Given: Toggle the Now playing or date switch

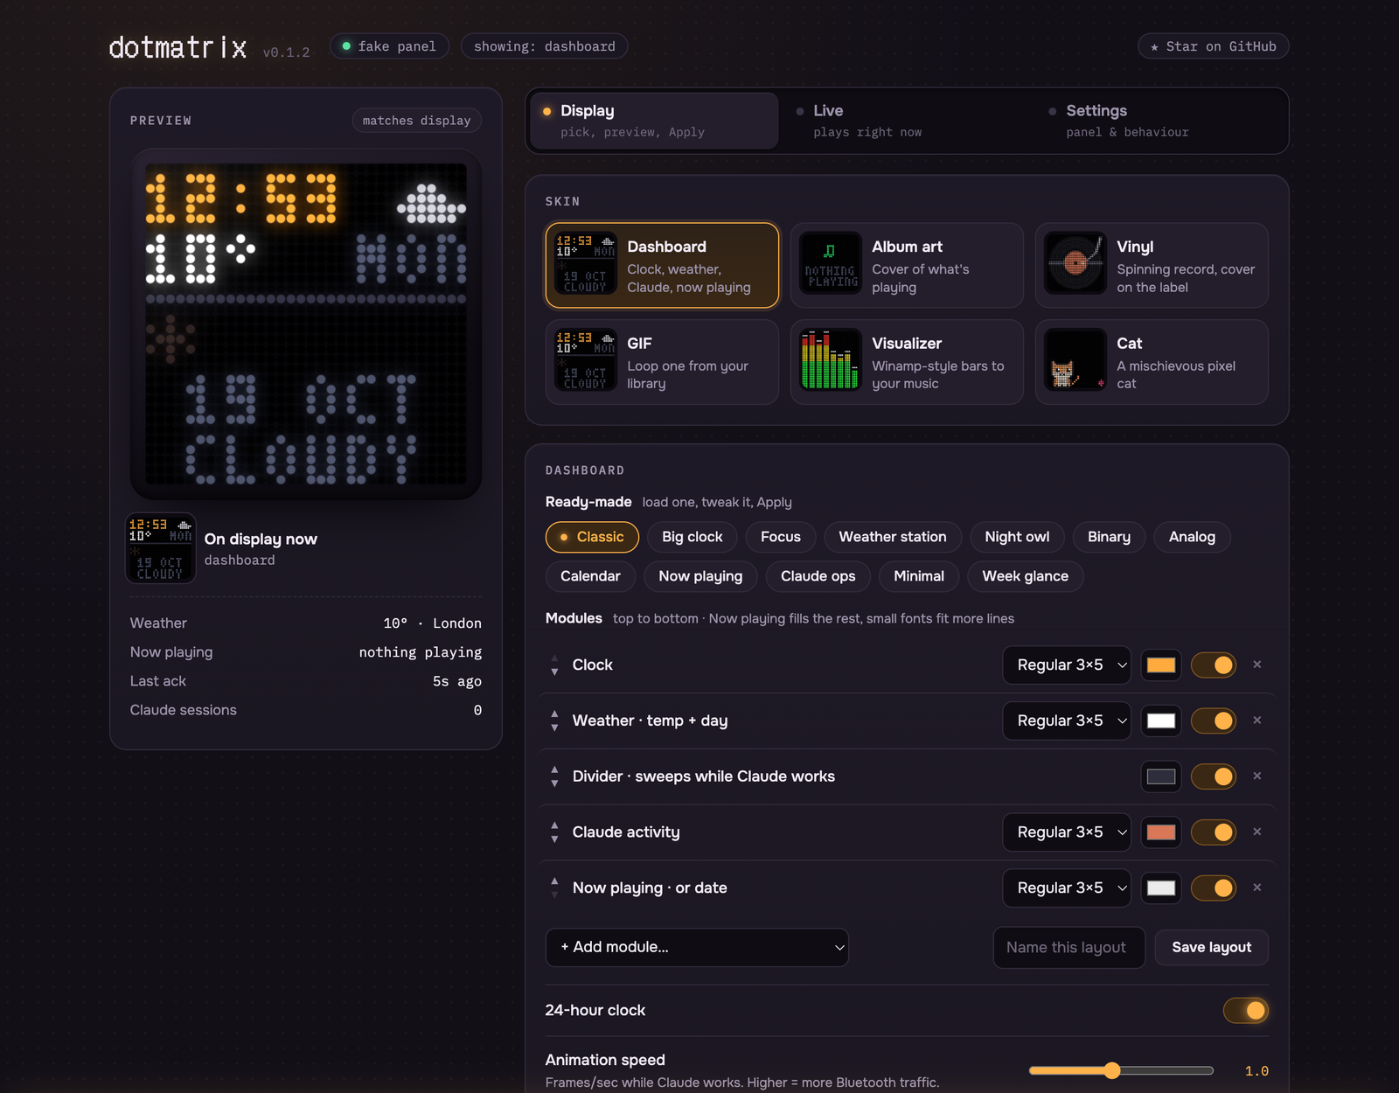Looking at the screenshot, I should [x=1214, y=888].
